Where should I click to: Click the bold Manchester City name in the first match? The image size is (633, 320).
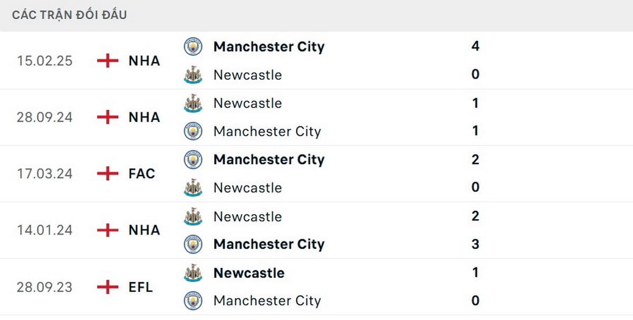268,46
